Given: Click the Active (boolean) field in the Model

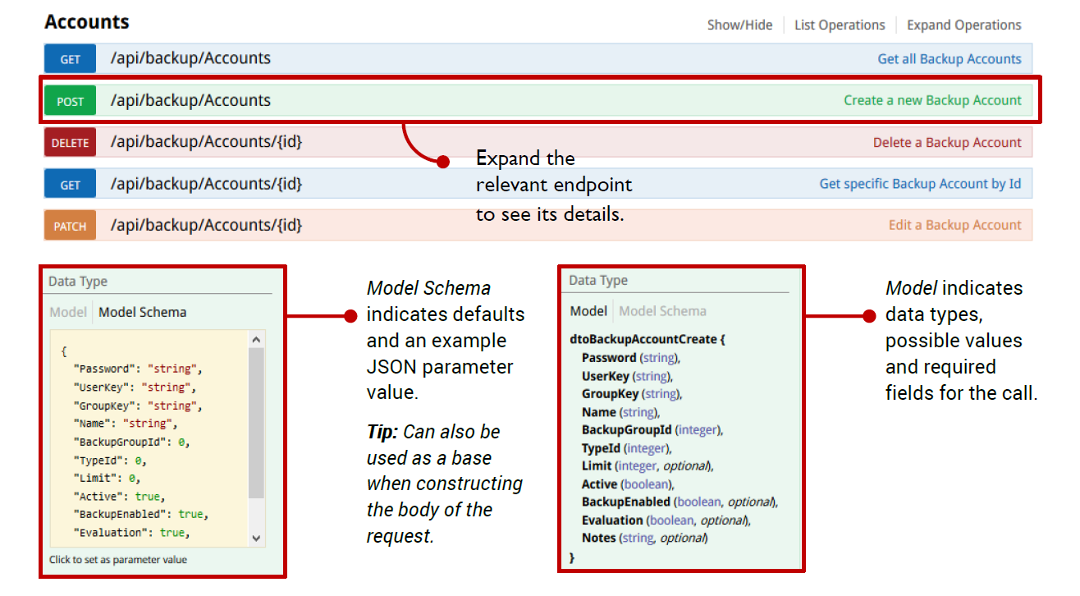Looking at the screenshot, I should click(628, 484).
